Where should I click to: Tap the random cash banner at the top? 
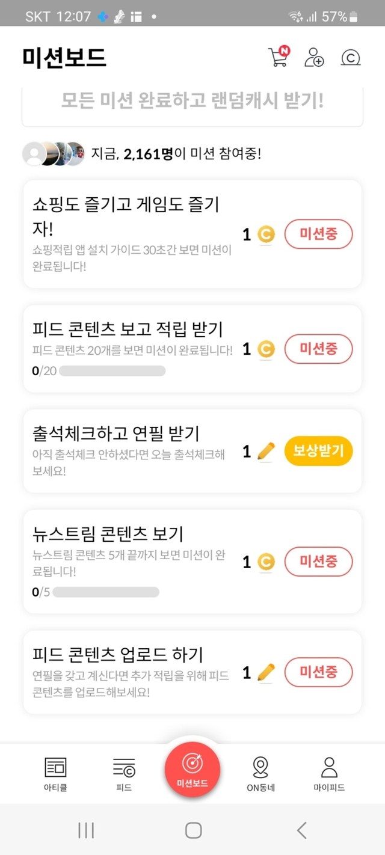click(192, 101)
